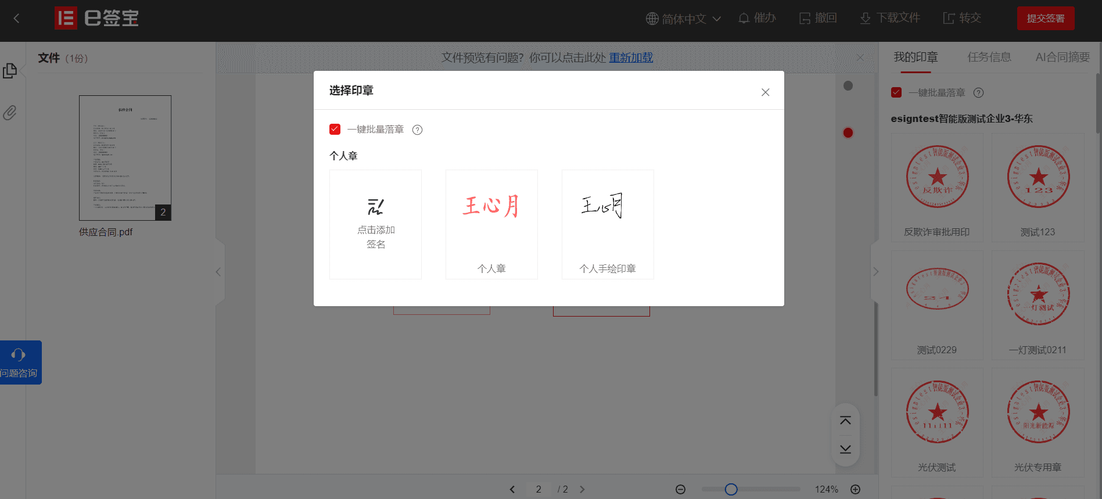Click the 重新加载 link
This screenshot has width=1102, height=499.
[x=631, y=58]
